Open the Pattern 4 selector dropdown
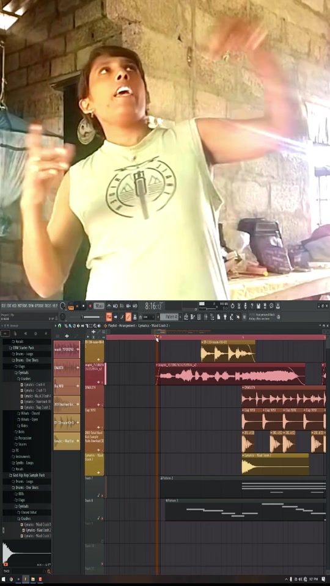This screenshot has width=330, height=586. (x=172, y=317)
